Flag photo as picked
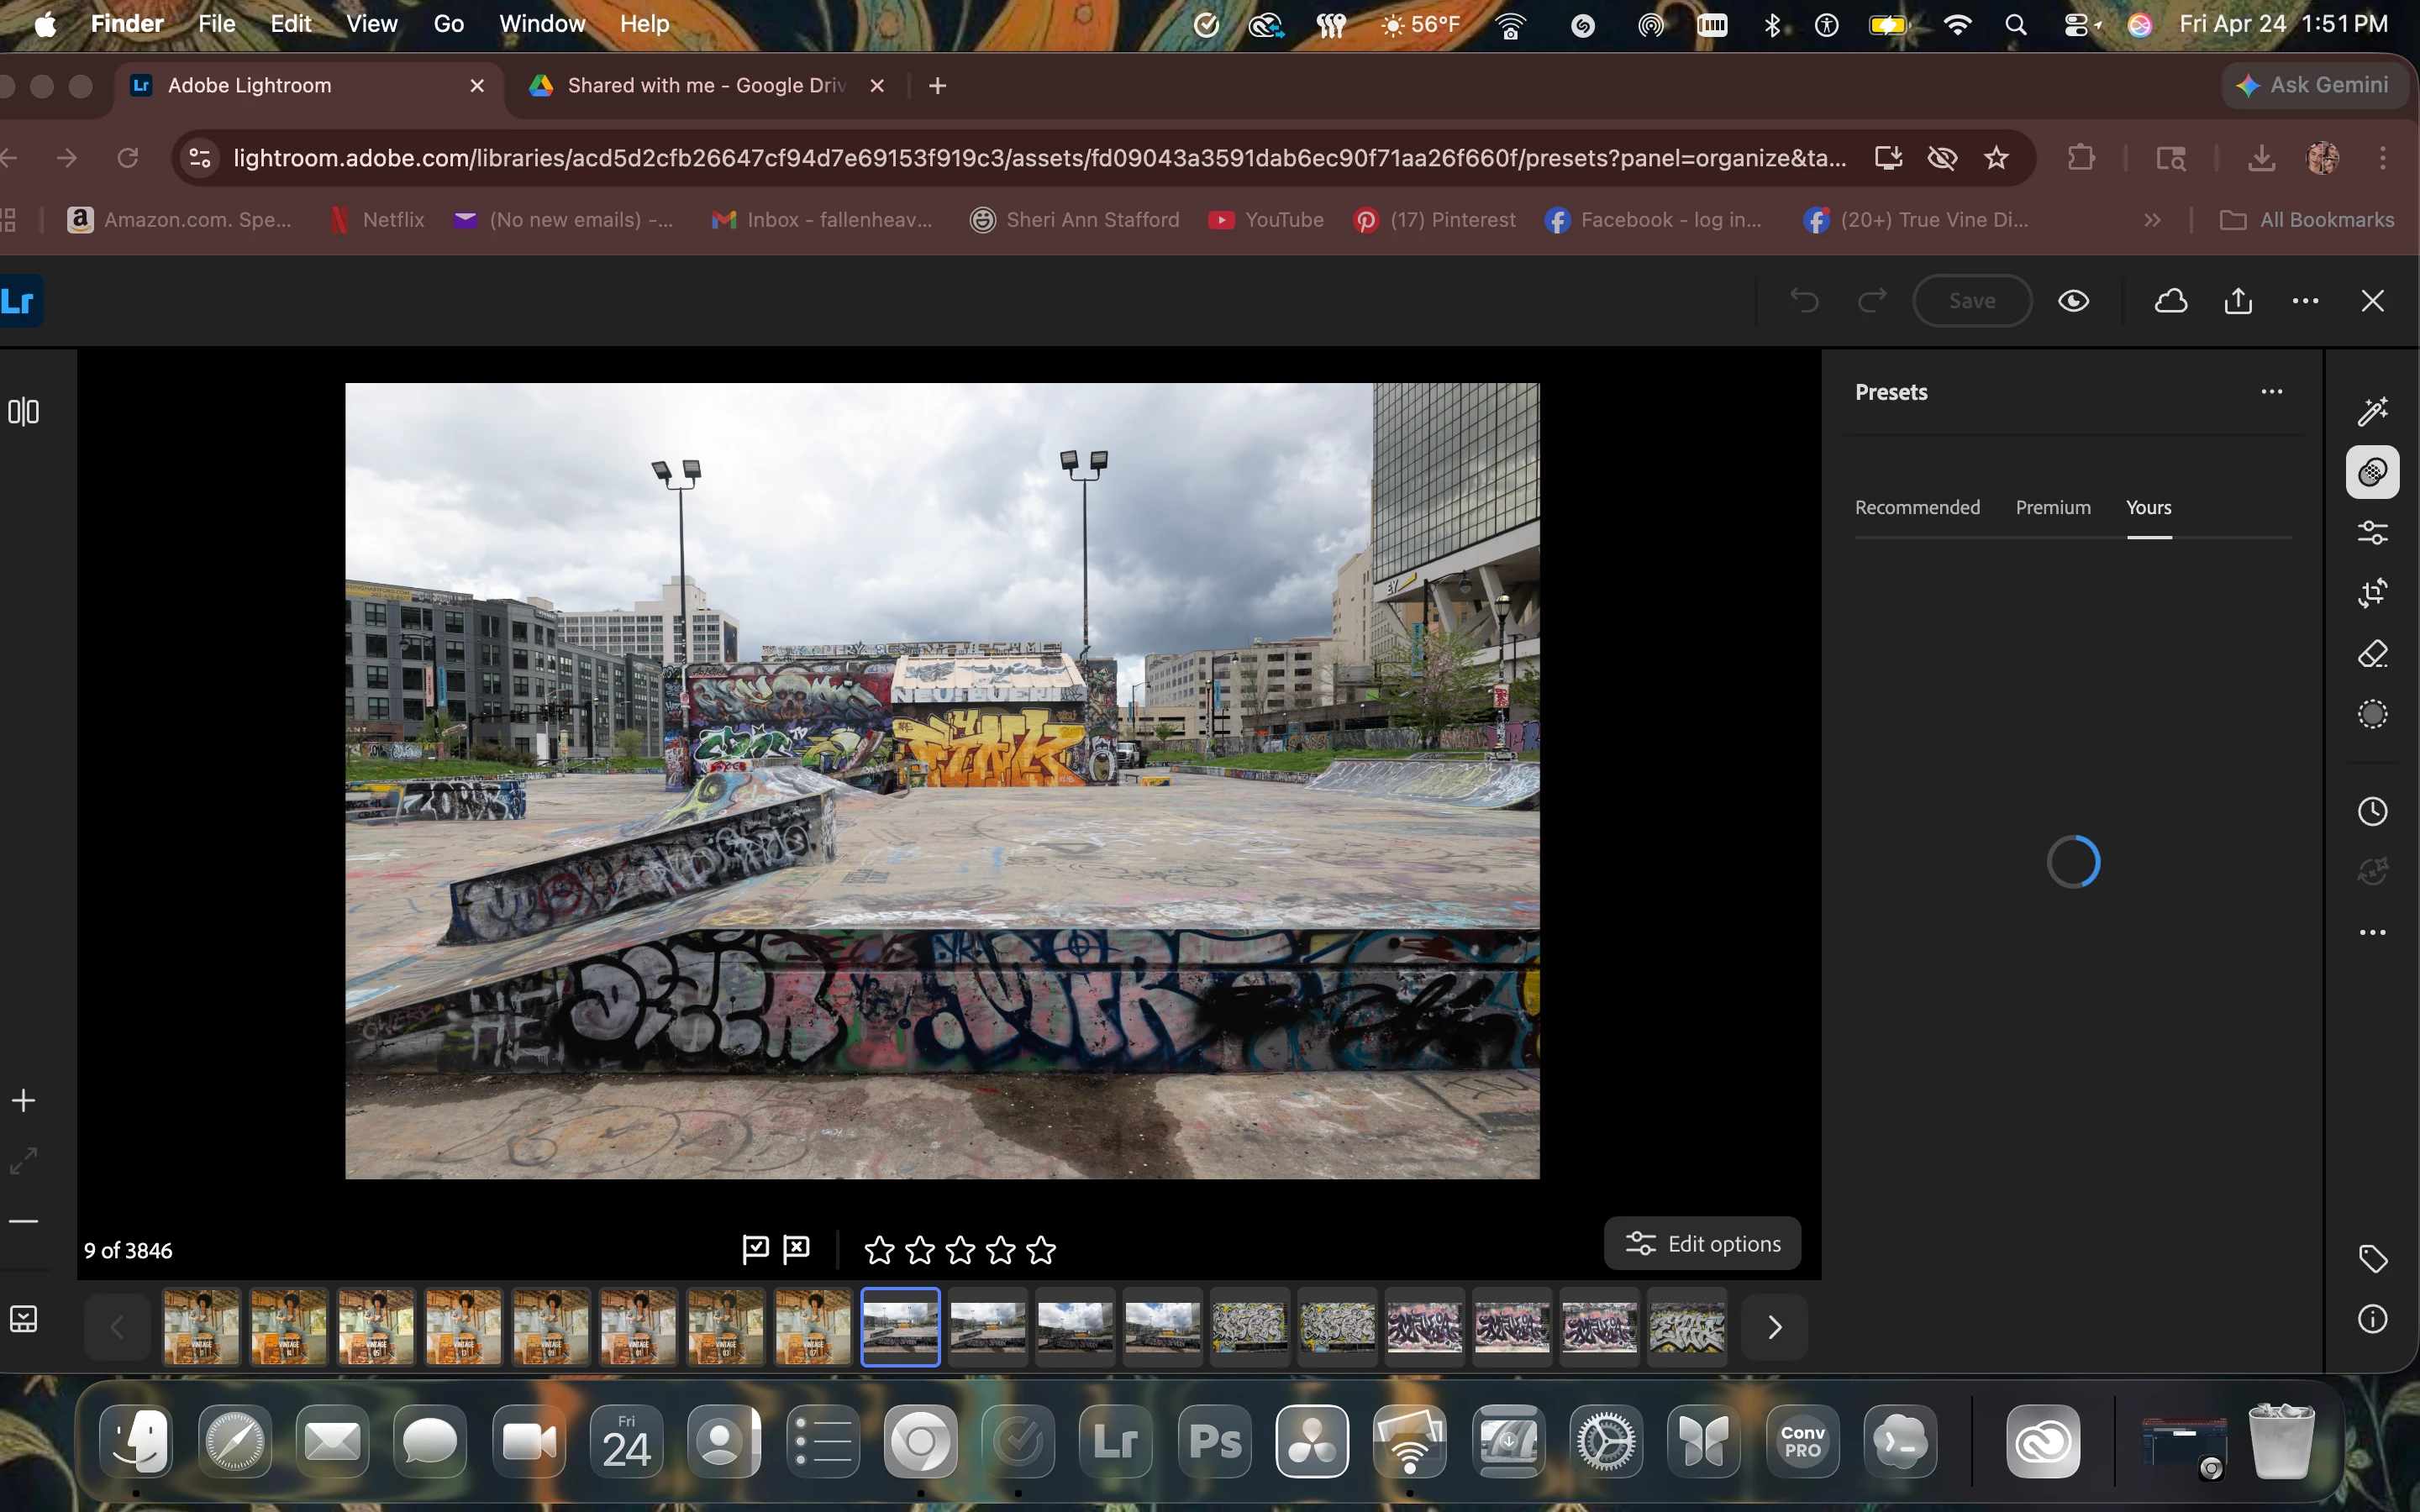Viewport: 2420px width, 1512px height. click(x=755, y=1248)
